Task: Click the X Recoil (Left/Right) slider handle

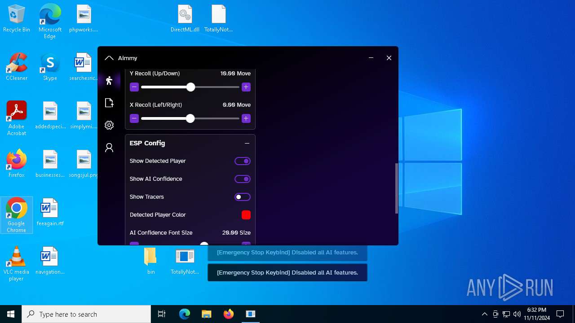Action: 190,118
